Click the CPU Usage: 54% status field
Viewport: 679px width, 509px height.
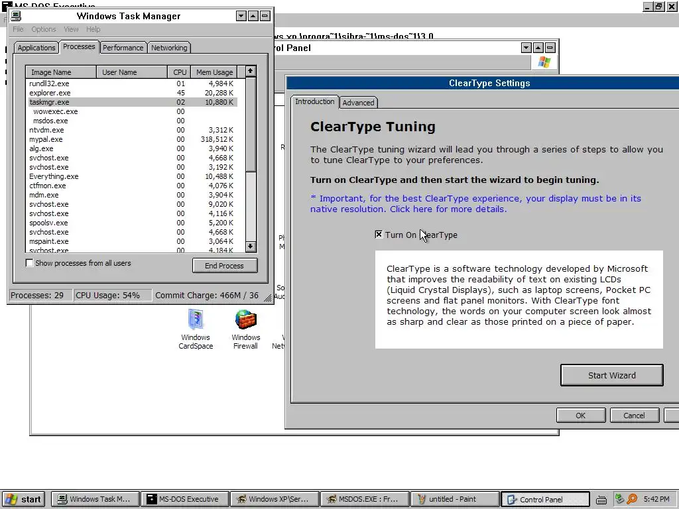tap(113, 295)
